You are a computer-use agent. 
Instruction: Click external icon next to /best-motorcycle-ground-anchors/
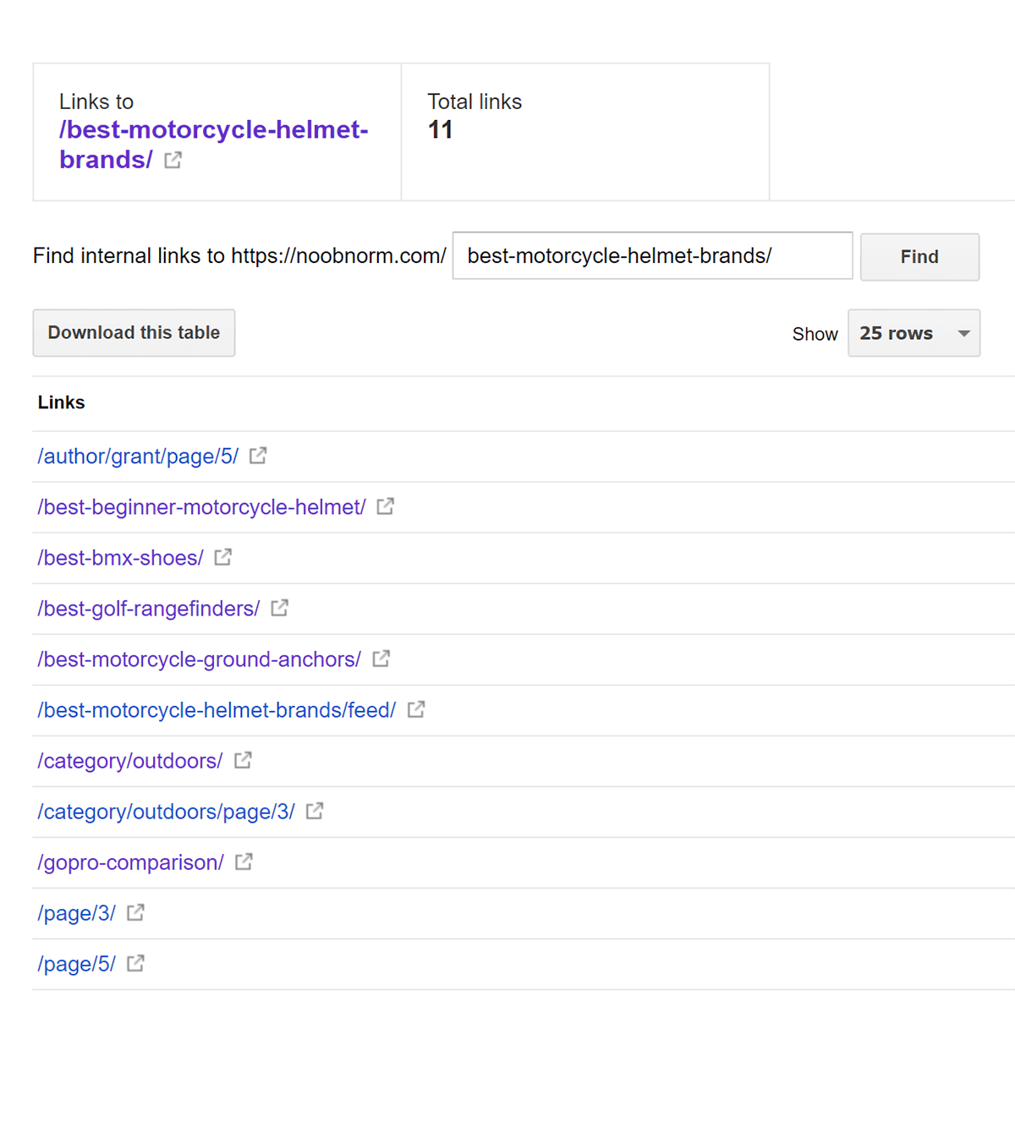pyautogui.click(x=381, y=659)
